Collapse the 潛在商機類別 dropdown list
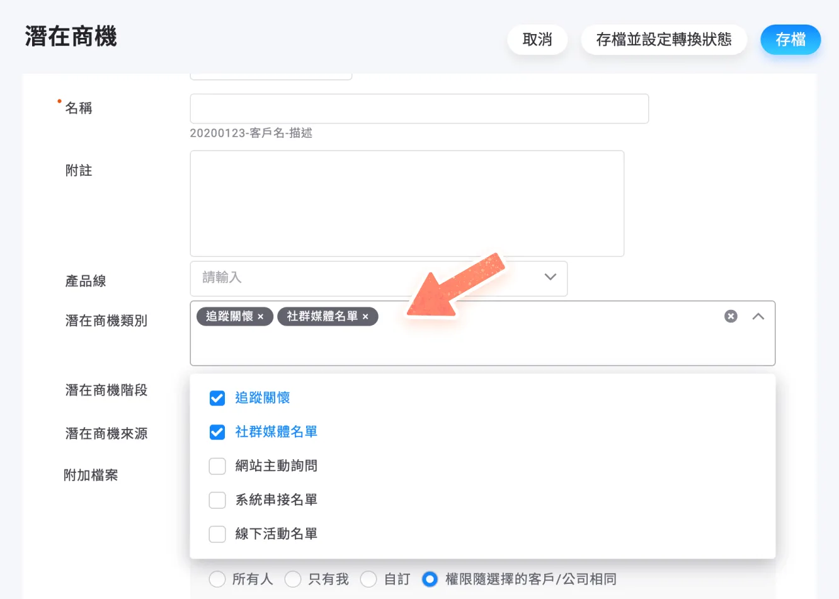839x599 pixels. point(758,316)
